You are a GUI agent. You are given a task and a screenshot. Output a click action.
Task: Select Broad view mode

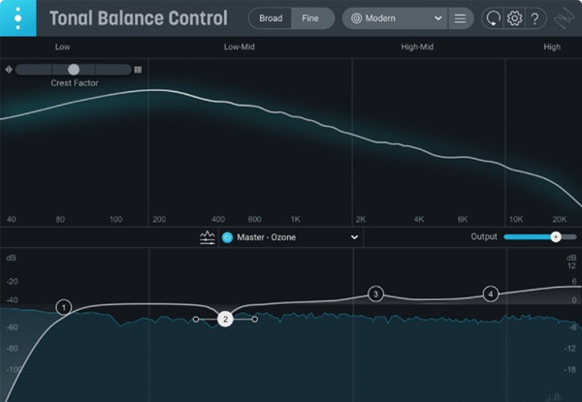(x=271, y=18)
